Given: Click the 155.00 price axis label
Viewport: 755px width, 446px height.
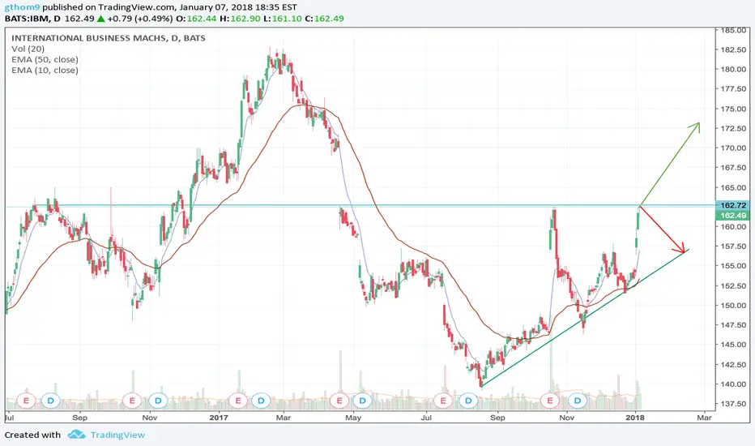Looking at the screenshot, I should [733, 266].
